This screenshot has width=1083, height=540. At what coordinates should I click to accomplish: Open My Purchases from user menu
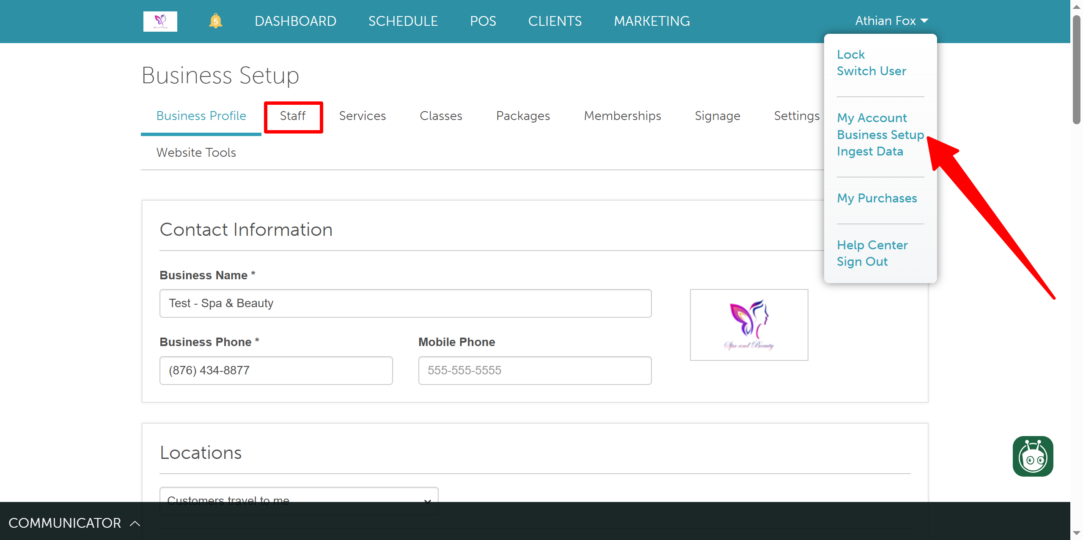click(877, 198)
